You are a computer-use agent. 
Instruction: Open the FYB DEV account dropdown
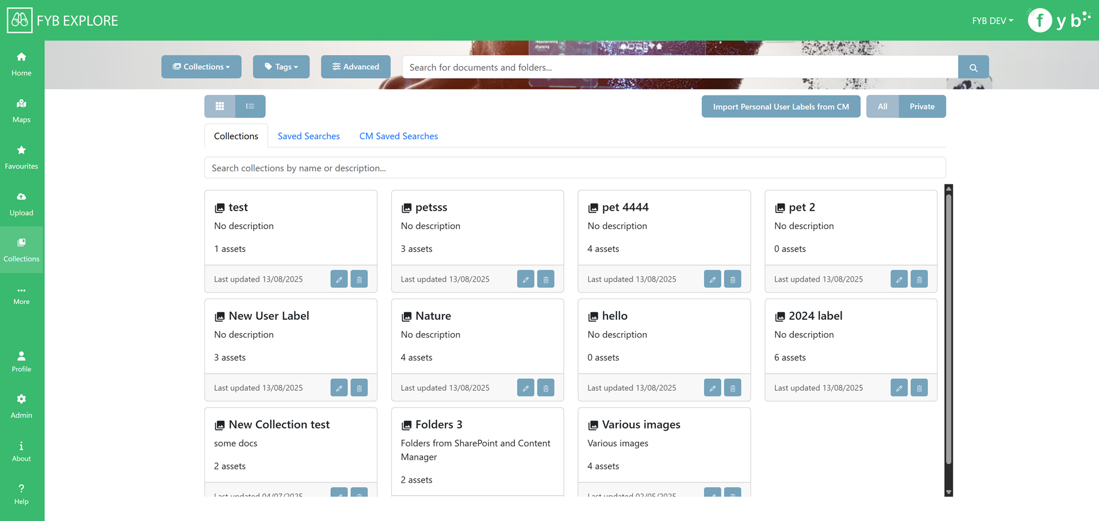(x=992, y=20)
